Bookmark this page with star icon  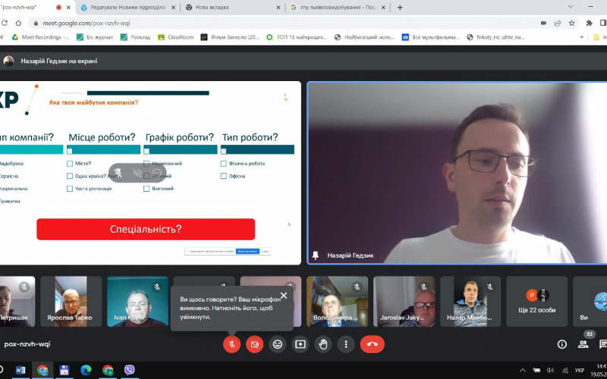572,23
